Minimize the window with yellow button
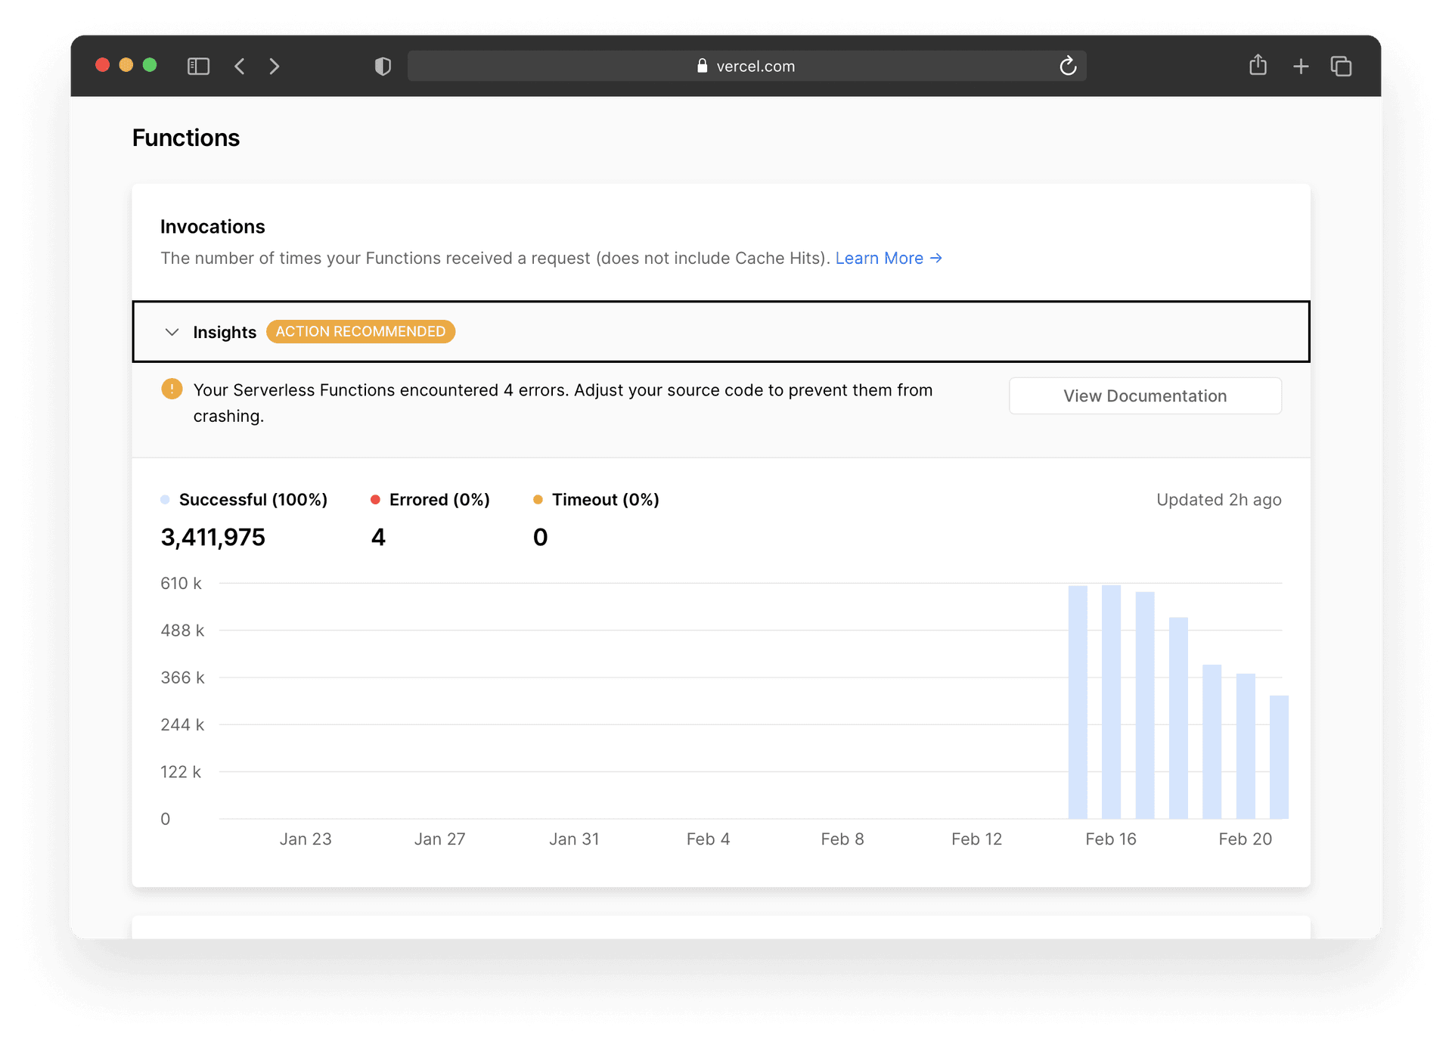This screenshot has height=1045, width=1452. click(x=126, y=65)
